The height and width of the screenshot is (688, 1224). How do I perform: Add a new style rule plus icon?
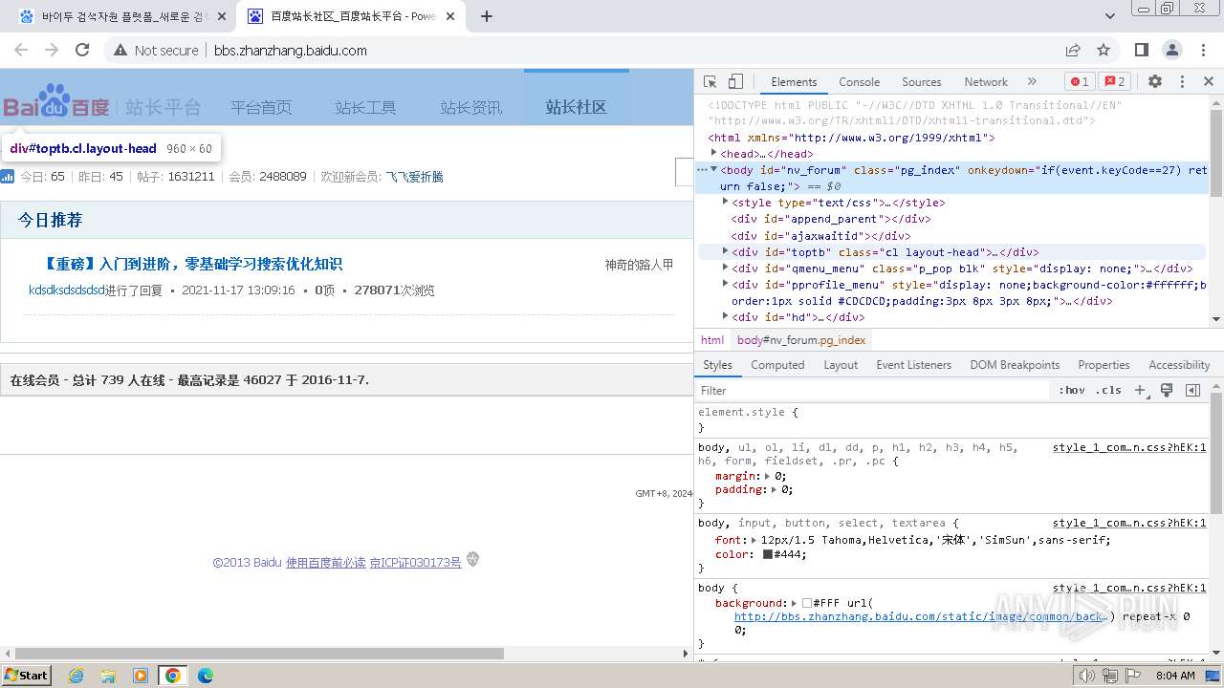pyautogui.click(x=1140, y=390)
